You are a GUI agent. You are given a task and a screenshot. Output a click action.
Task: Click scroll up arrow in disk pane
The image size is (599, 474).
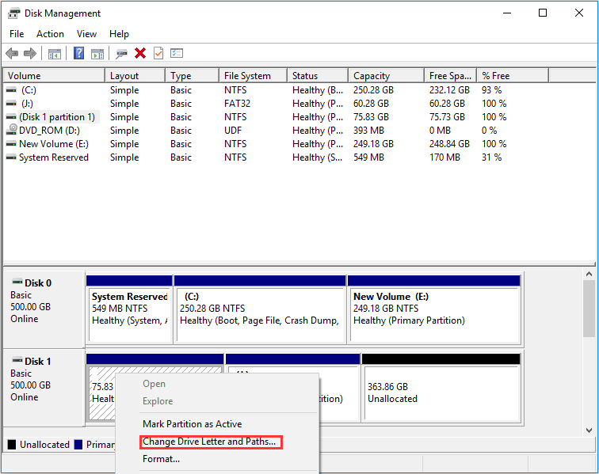point(589,274)
